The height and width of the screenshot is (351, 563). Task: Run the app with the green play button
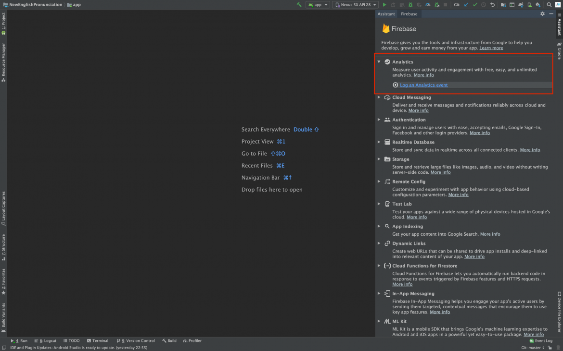384,4
